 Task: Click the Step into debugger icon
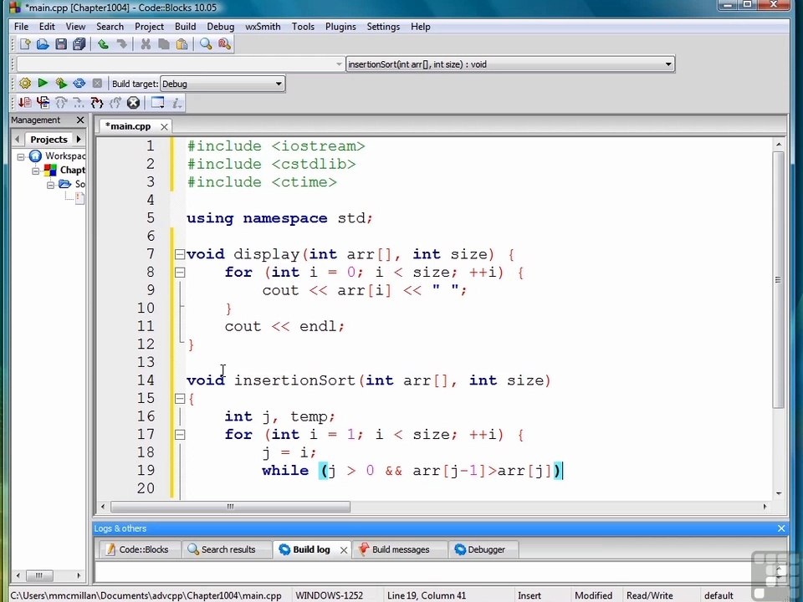pyautogui.click(x=97, y=103)
